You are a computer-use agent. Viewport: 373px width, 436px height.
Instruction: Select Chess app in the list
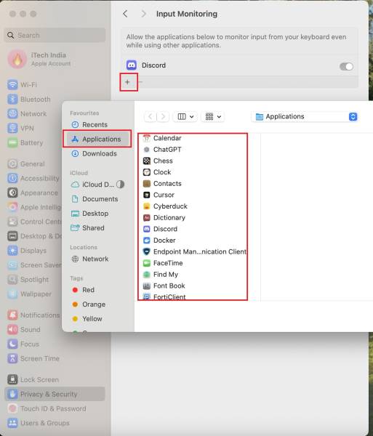(158, 161)
